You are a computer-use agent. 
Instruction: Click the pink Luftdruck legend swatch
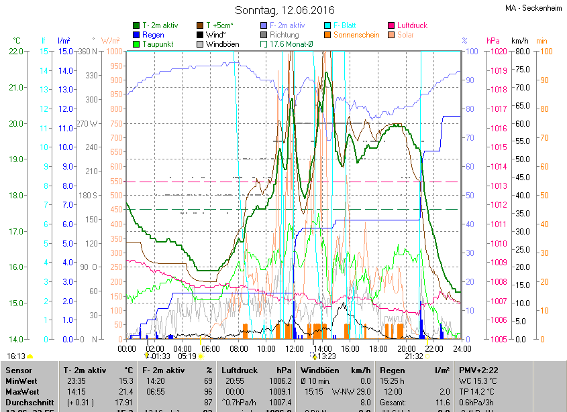[x=391, y=25]
